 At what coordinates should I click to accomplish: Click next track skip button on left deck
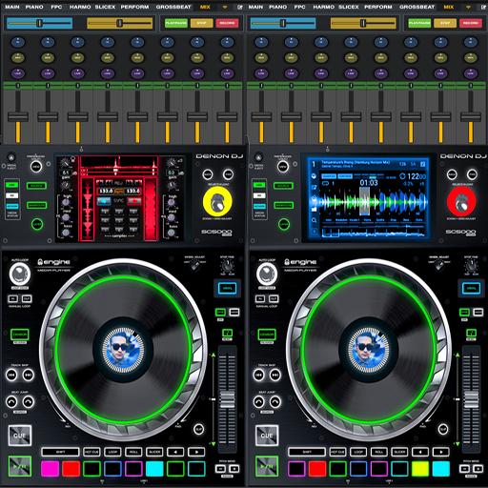click(x=28, y=376)
